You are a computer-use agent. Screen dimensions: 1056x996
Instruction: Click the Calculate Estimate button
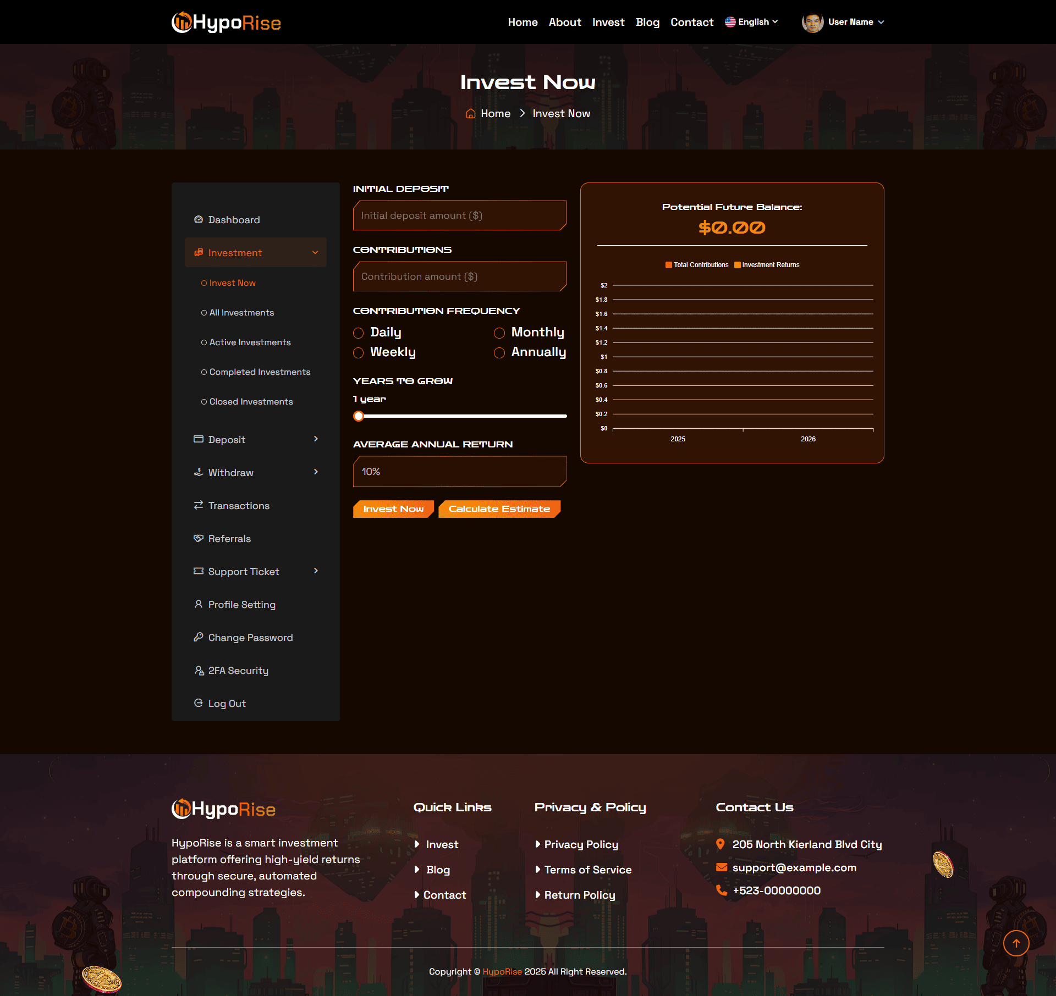tap(499, 509)
